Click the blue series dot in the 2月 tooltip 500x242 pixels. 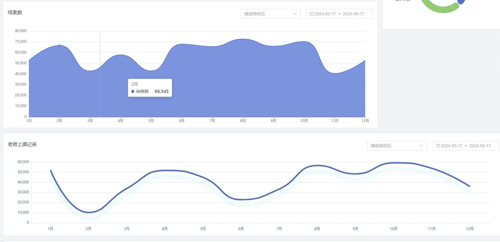coord(133,92)
